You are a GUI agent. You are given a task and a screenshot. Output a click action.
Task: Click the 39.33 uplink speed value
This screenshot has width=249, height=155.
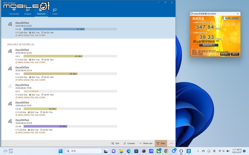[x=206, y=37]
